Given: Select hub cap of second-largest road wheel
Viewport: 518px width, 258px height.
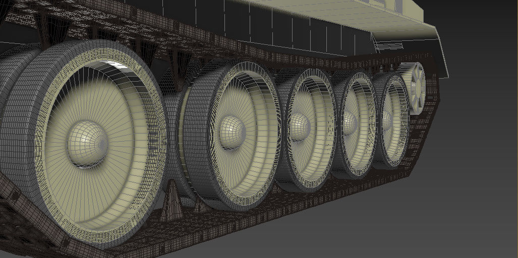Looking at the screenshot, I should pyautogui.click(x=232, y=133).
